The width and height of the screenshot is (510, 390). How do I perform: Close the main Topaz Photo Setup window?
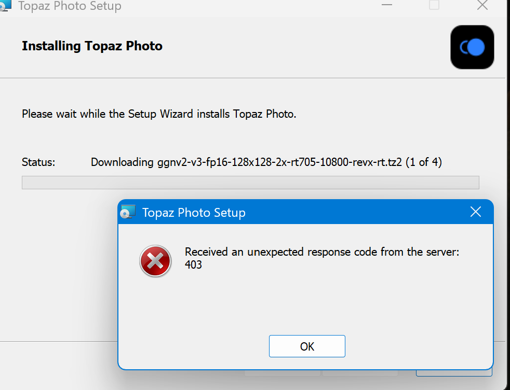coord(482,5)
